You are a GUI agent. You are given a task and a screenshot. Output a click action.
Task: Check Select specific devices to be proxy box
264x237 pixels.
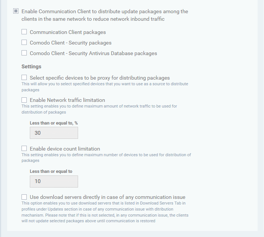tap(24, 77)
